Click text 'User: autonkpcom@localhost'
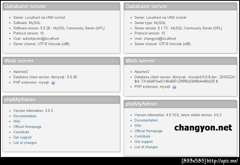The image size is (240, 165). [36, 38]
